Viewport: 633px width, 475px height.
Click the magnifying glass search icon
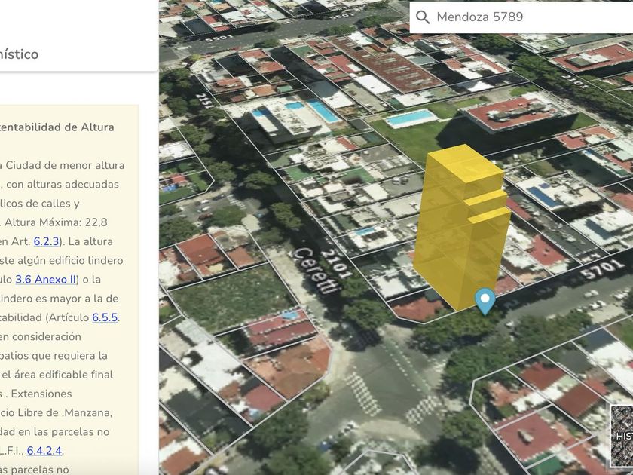coord(423,17)
